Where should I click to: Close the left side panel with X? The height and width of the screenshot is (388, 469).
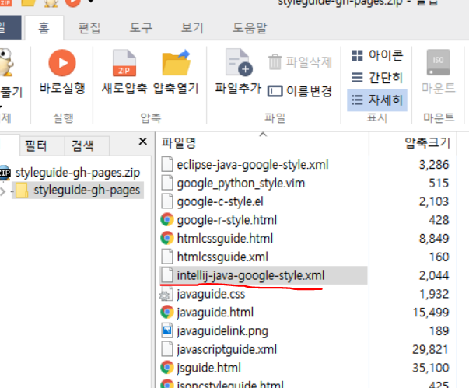click(143, 141)
